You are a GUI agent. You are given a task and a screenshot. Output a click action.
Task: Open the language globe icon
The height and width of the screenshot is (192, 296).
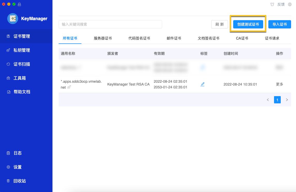coord(290,4)
